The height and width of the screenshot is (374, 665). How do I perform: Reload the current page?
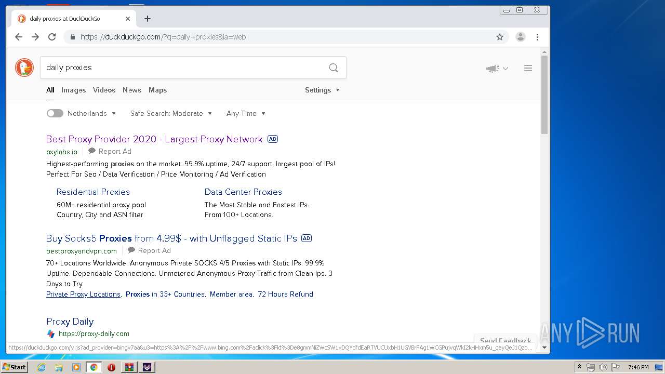coord(52,37)
